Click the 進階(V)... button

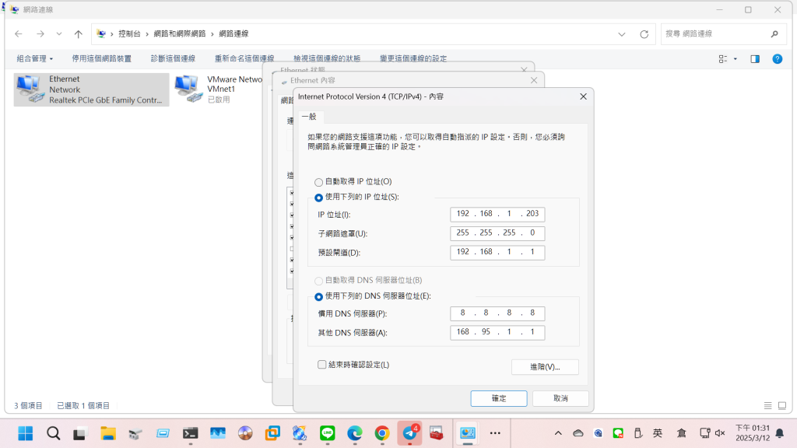544,367
